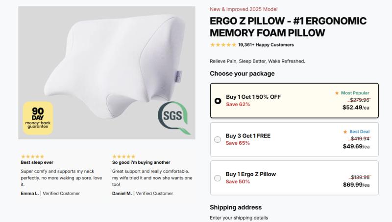Click stars above So good I'm buying another
Screen dimensions: 392x222
[x=124, y=156]
